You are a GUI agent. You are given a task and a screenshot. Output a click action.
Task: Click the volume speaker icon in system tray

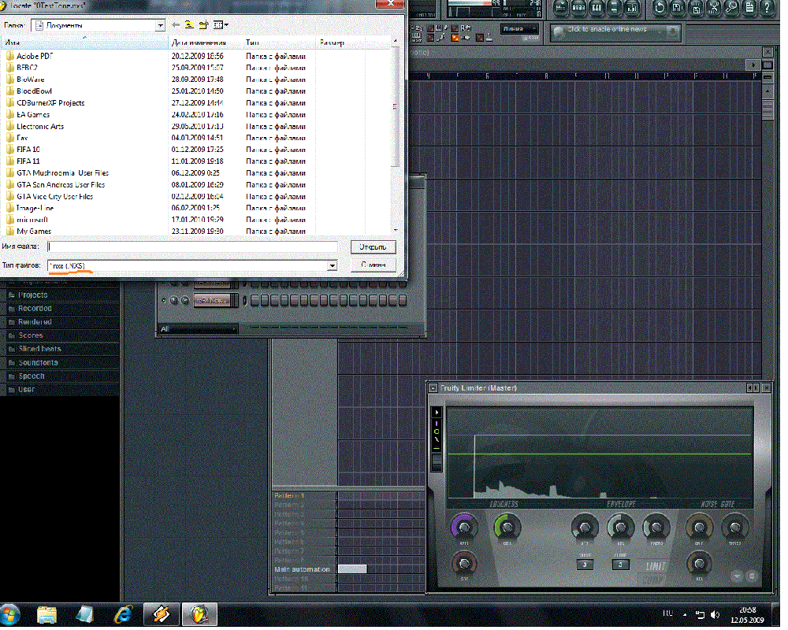716,615
